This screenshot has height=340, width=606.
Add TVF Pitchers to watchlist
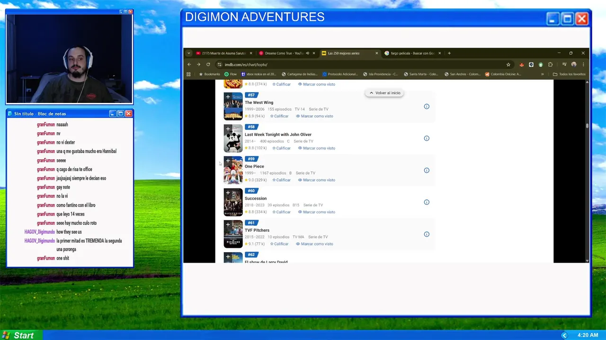point(228,224)
